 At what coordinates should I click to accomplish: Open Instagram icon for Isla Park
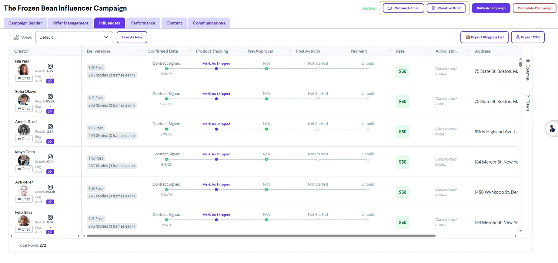coord(50,66)
